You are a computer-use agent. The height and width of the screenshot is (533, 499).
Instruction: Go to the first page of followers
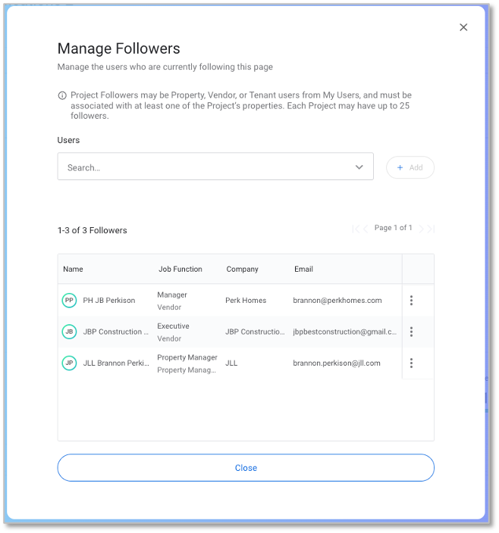(x=355, y=229)
